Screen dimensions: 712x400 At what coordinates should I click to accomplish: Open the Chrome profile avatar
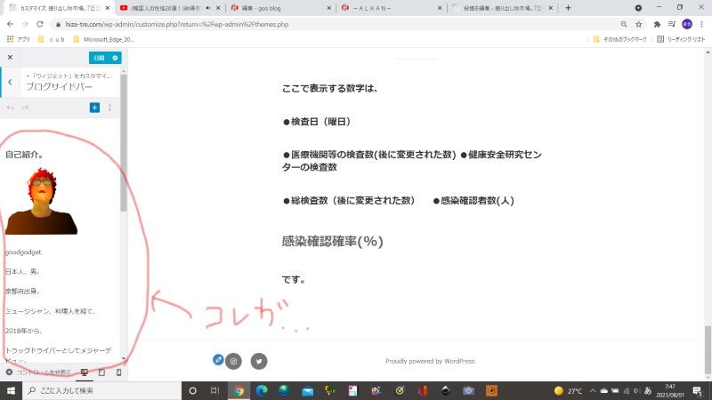click(x=687, y=24)
